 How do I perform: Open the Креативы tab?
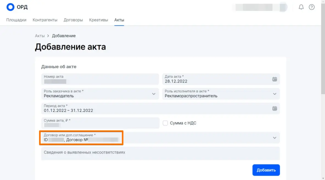(99, 20)
